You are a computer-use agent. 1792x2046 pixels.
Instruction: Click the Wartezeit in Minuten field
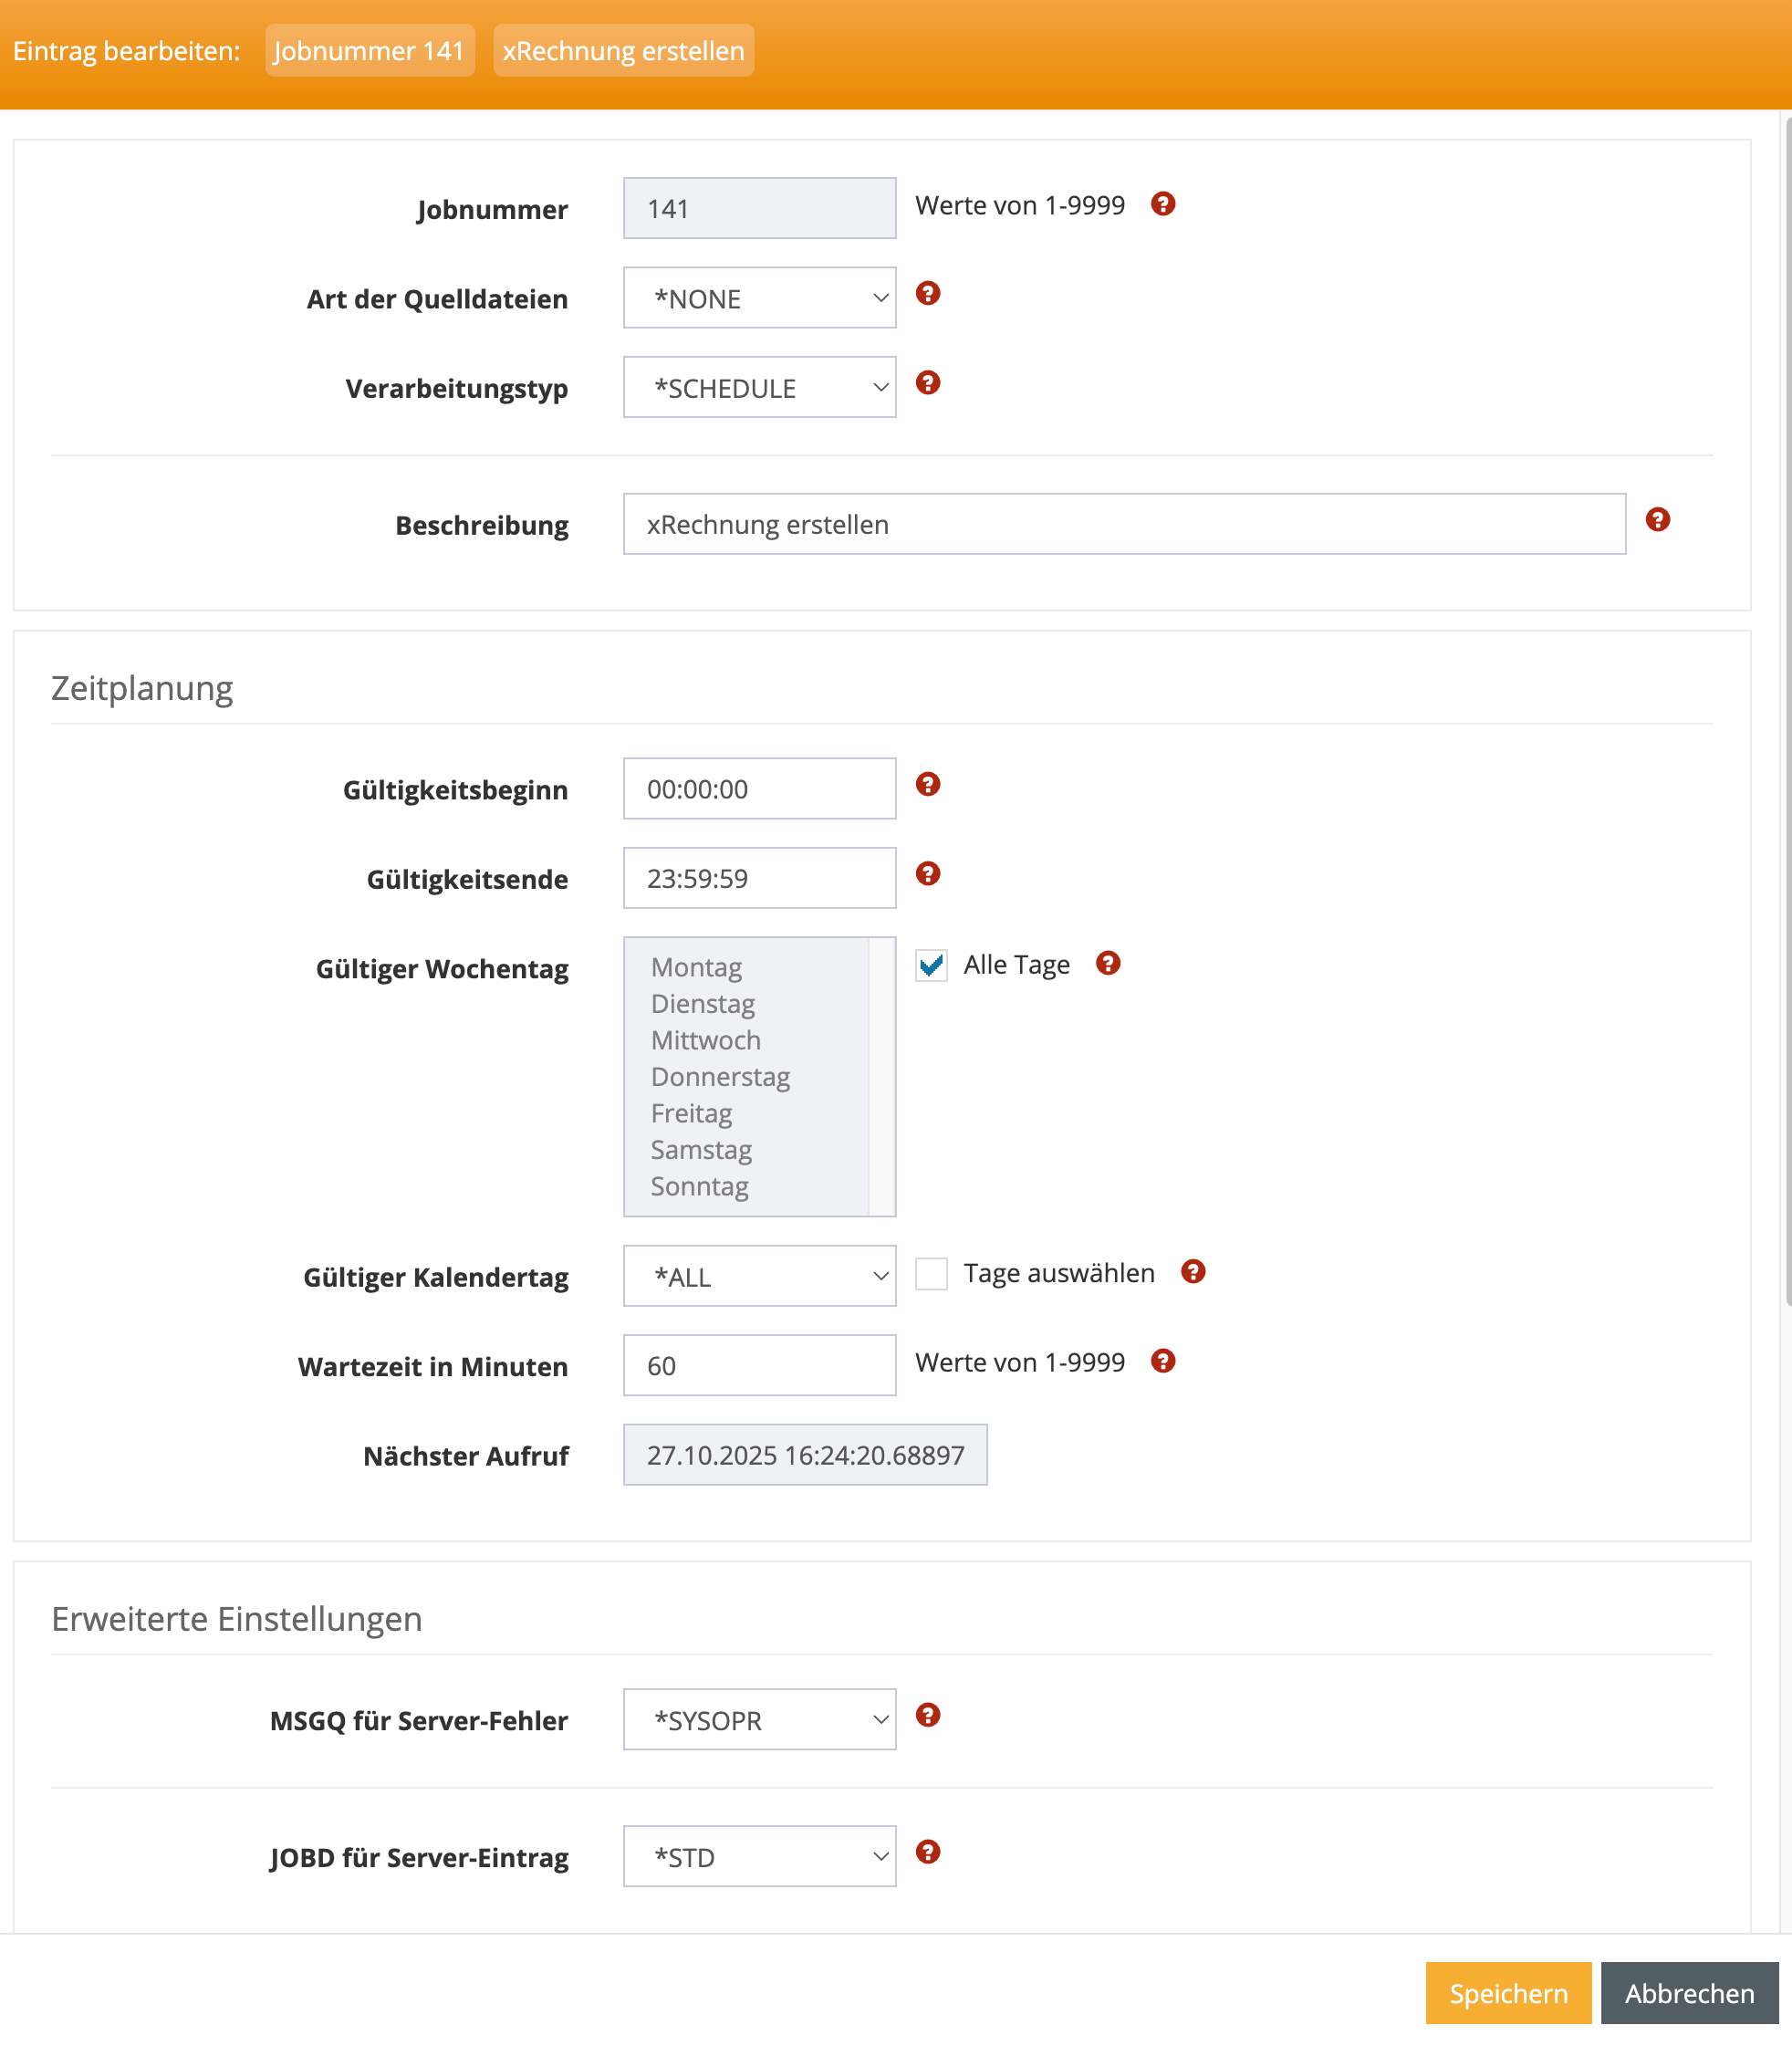point(759,1365)
